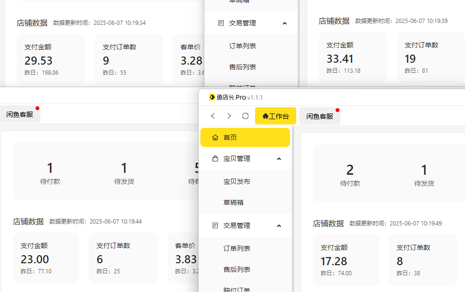Click the 鱼店长 Pro logo icon
This screenshot has height=292, width=465.
click(x=211, y=96)
